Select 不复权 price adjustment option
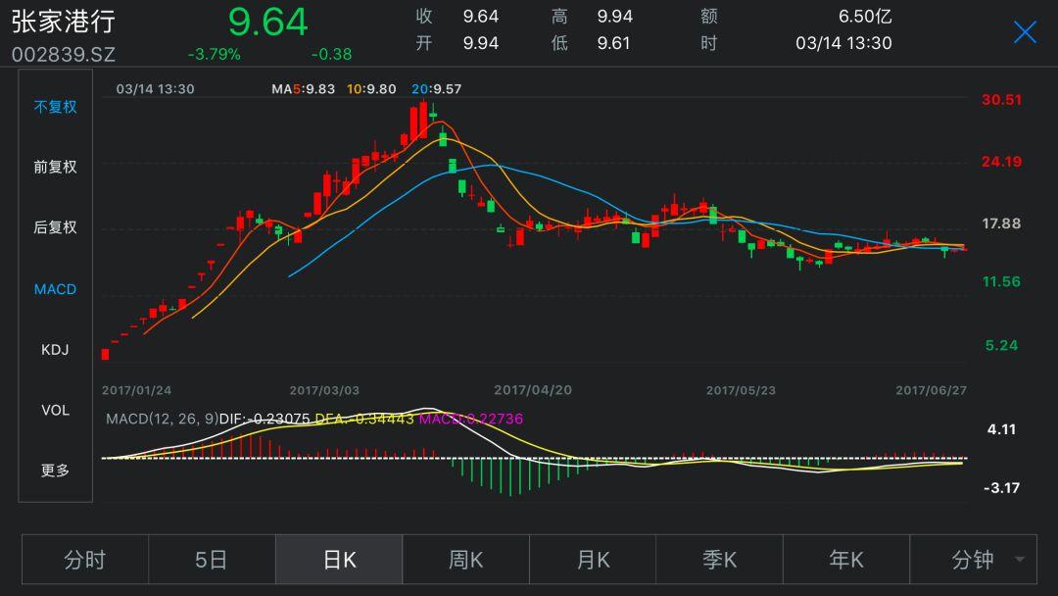Image resolution: width=1058 pixels, height=596 pixels. [55, 107]
